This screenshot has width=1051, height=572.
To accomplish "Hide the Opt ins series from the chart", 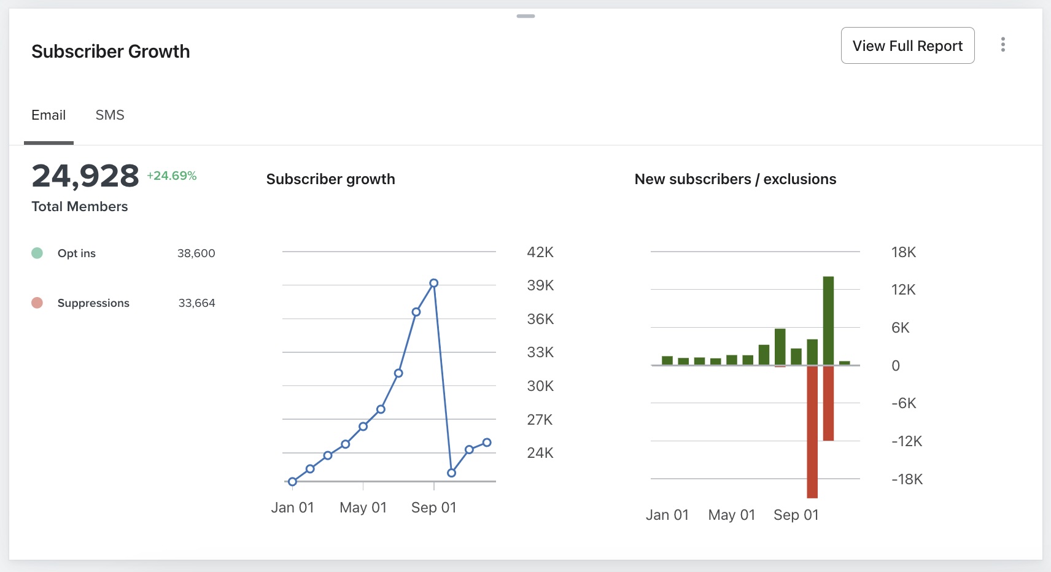I will pos(37,253).
